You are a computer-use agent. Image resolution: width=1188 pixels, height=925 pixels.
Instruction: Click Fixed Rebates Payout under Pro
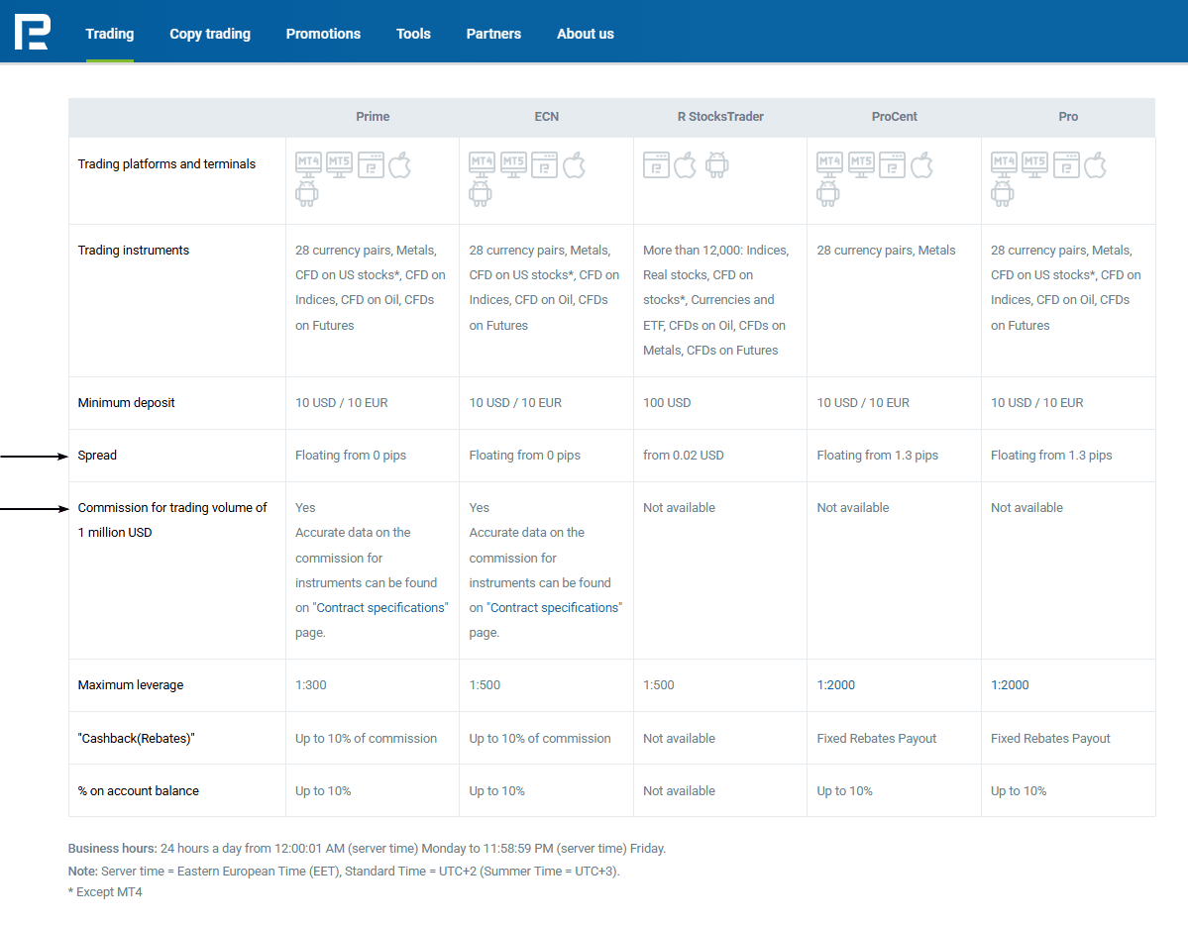(x=1050, y=738)
